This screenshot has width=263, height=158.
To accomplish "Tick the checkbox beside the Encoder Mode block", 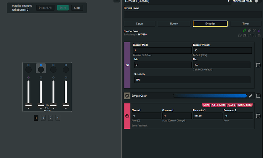I will (x=258, y=65).
